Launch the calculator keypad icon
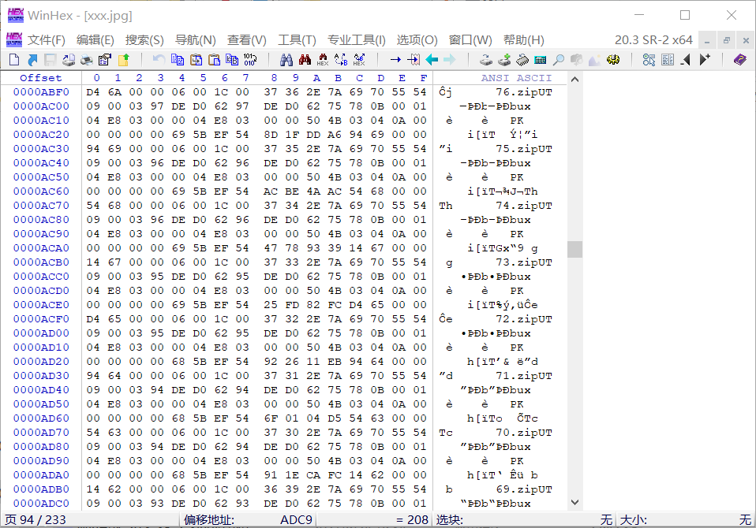 pyautogui.click(x=541, y=60)
